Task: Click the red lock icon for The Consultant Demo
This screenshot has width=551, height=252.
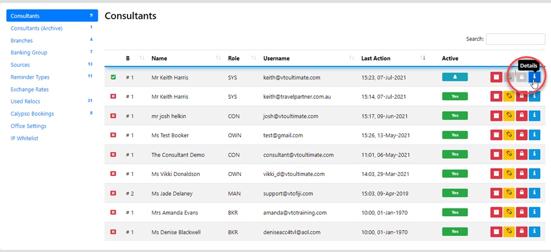Action: point(521,154)
